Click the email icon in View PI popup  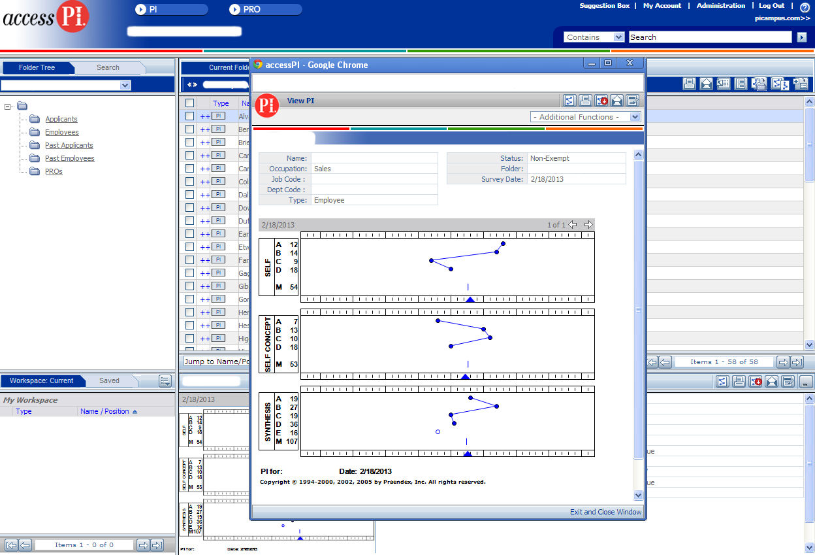[x=616, y=100]
